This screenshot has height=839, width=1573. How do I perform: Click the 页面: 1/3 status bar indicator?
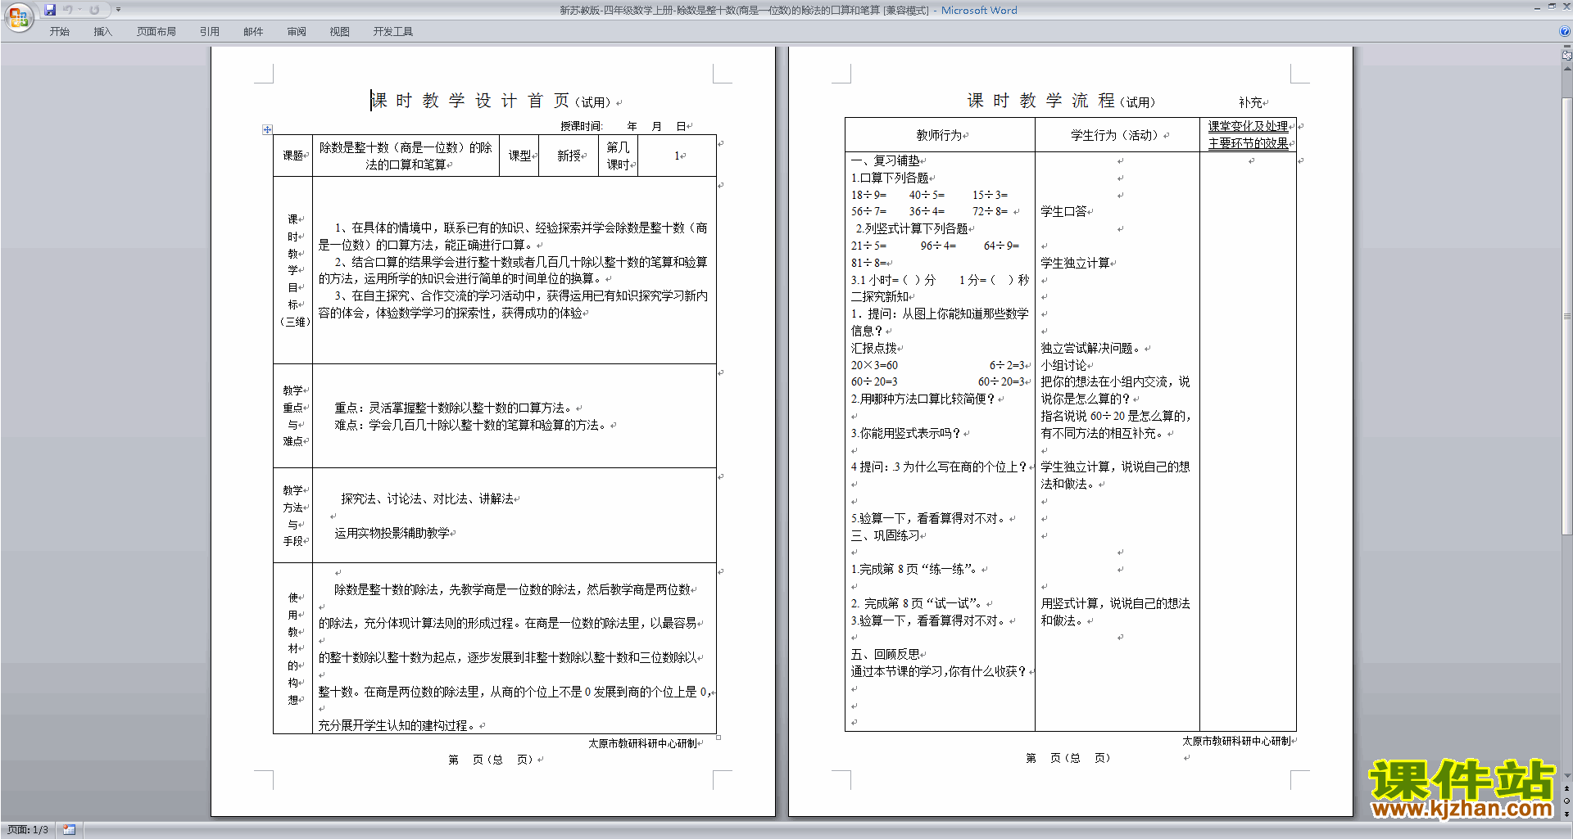point(27,830)
